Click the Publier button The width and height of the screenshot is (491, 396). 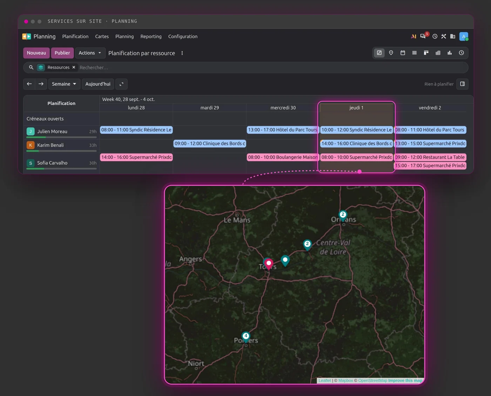click(62, 53)
